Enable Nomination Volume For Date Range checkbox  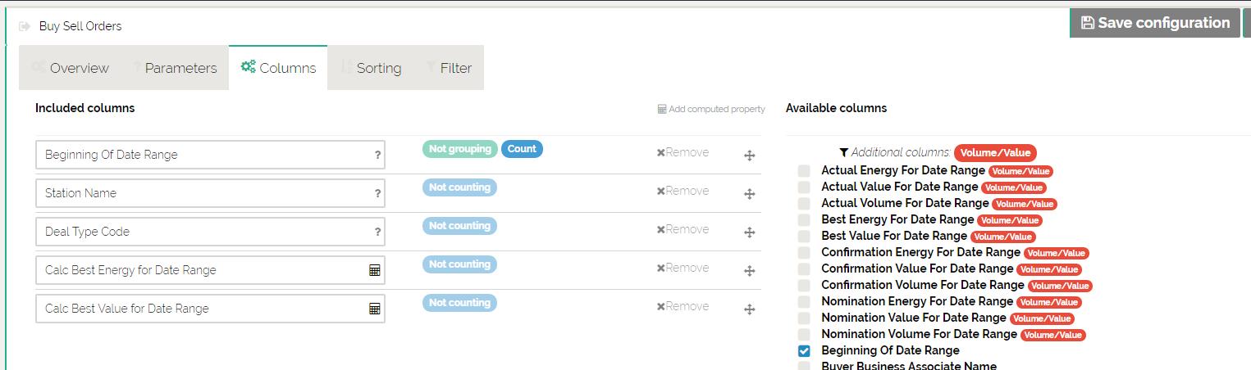point(804,335)
